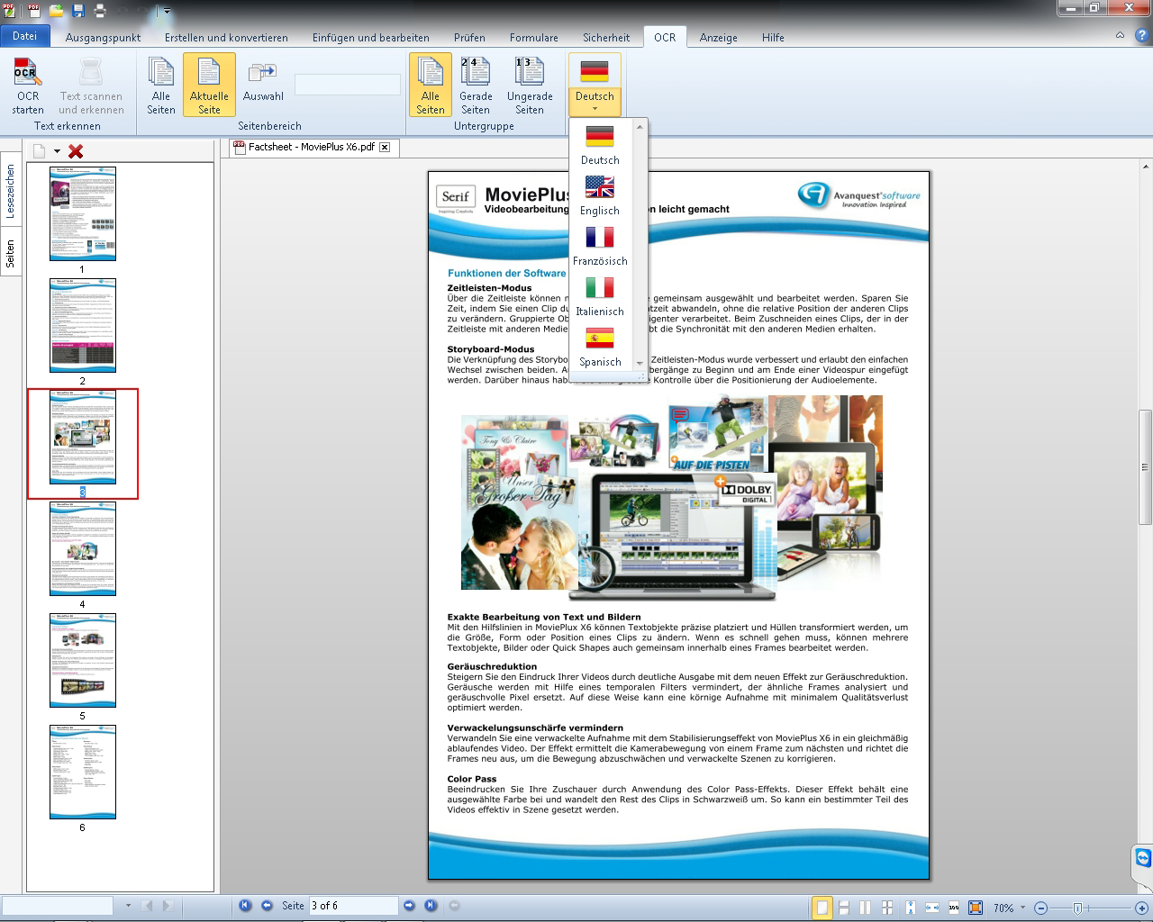The height and width of the screenshot is (922, 1153).
Task: Close the Factsheet - MoviePlus X6.pdf document tab
Action: coord(385,147)
